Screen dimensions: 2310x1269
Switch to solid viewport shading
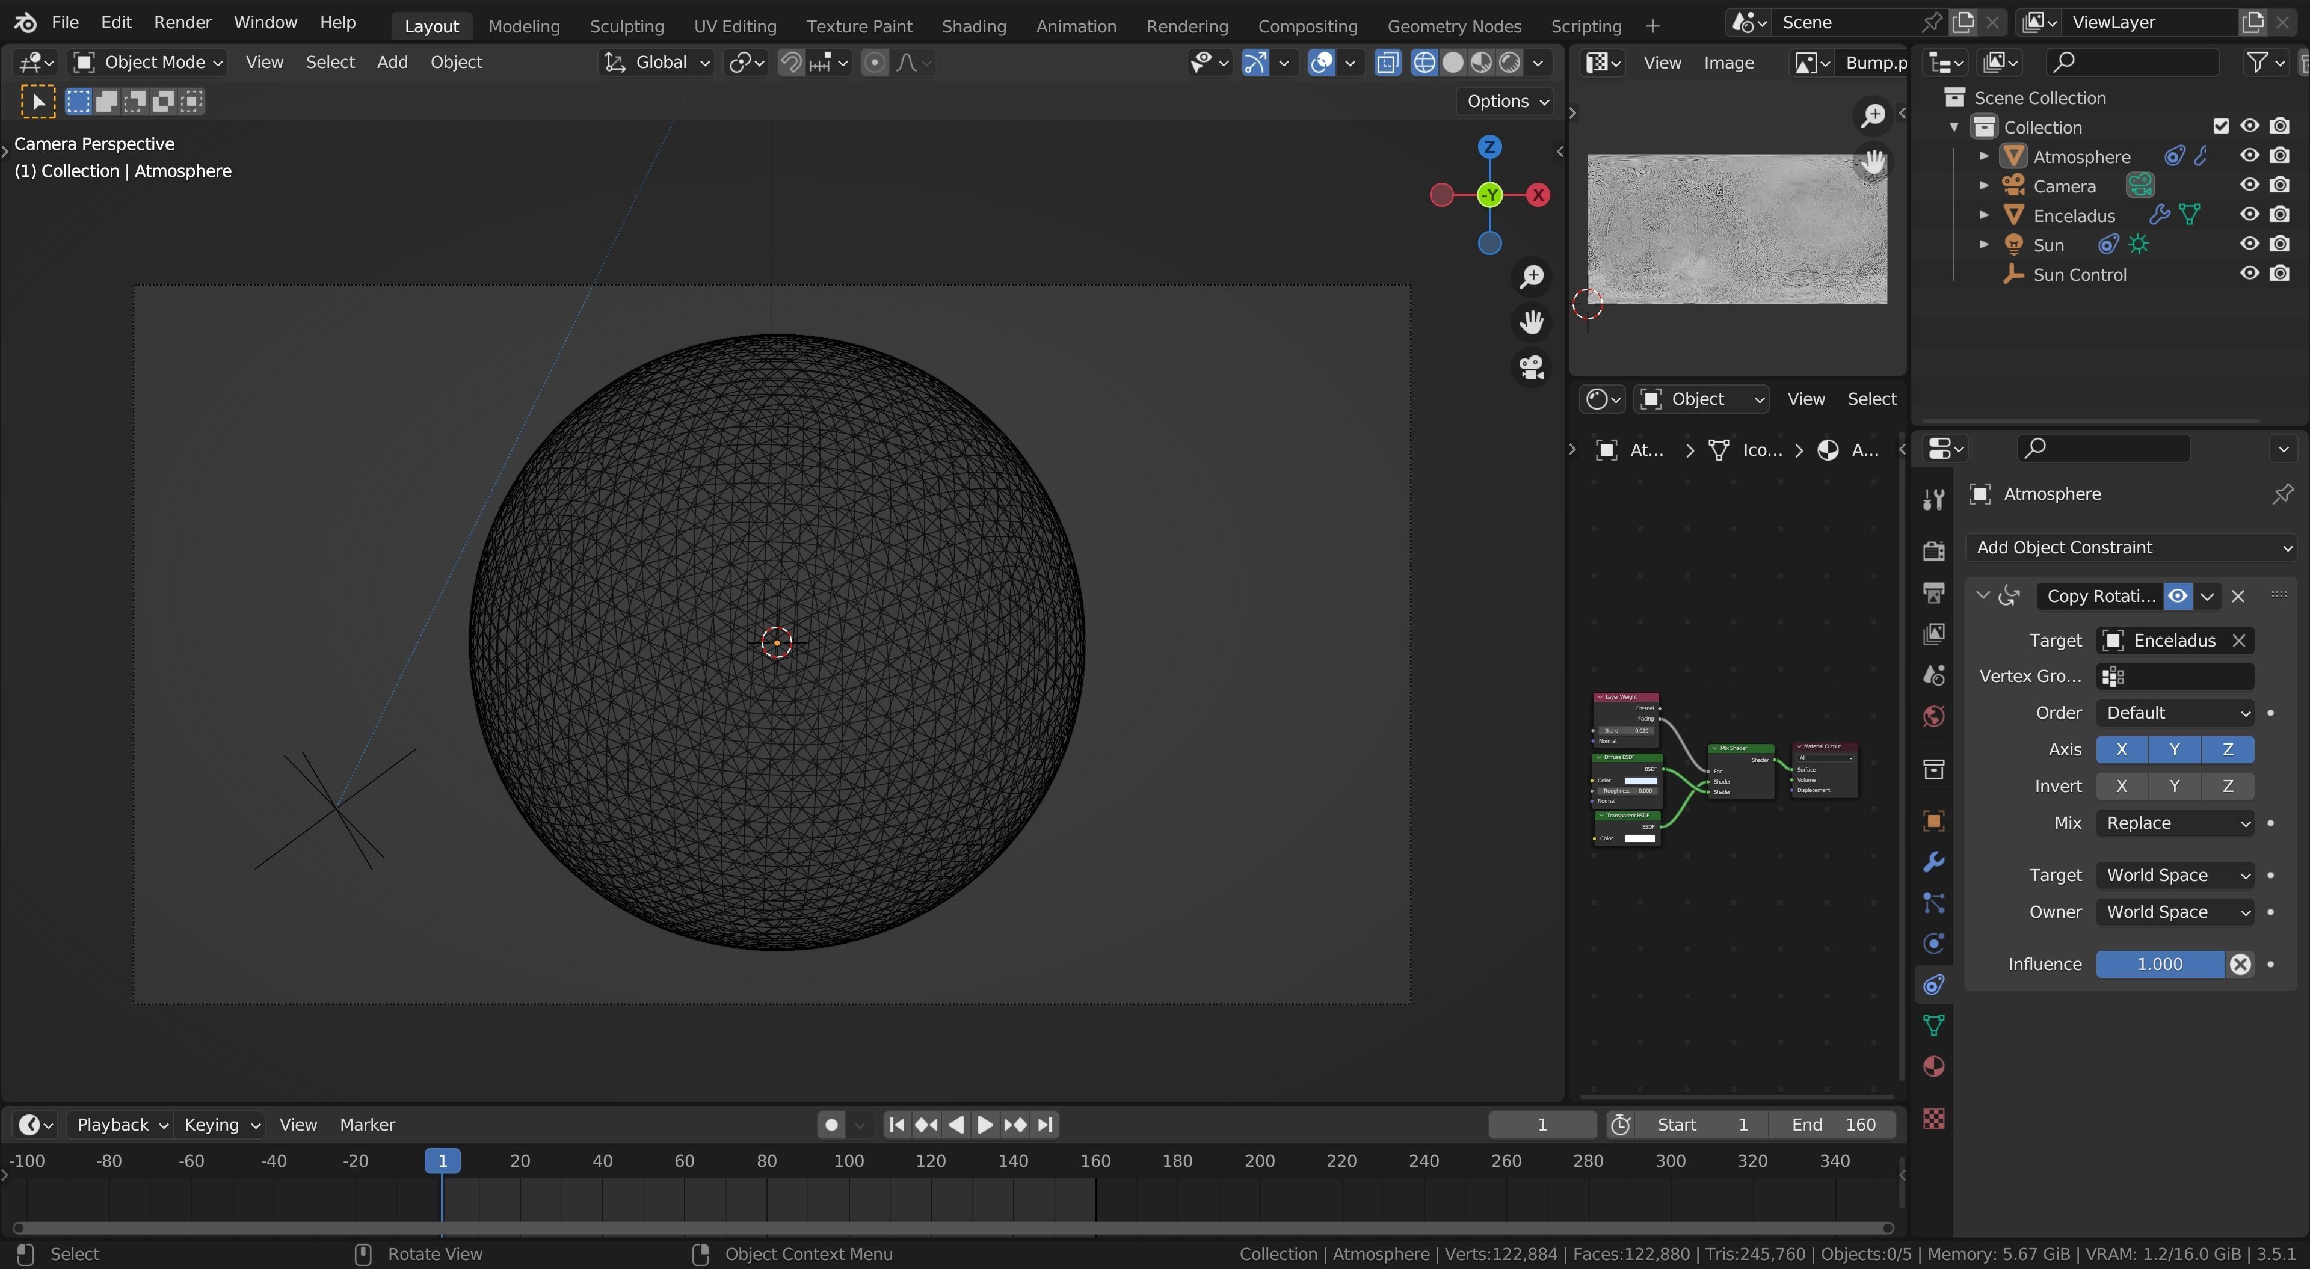1453,62
